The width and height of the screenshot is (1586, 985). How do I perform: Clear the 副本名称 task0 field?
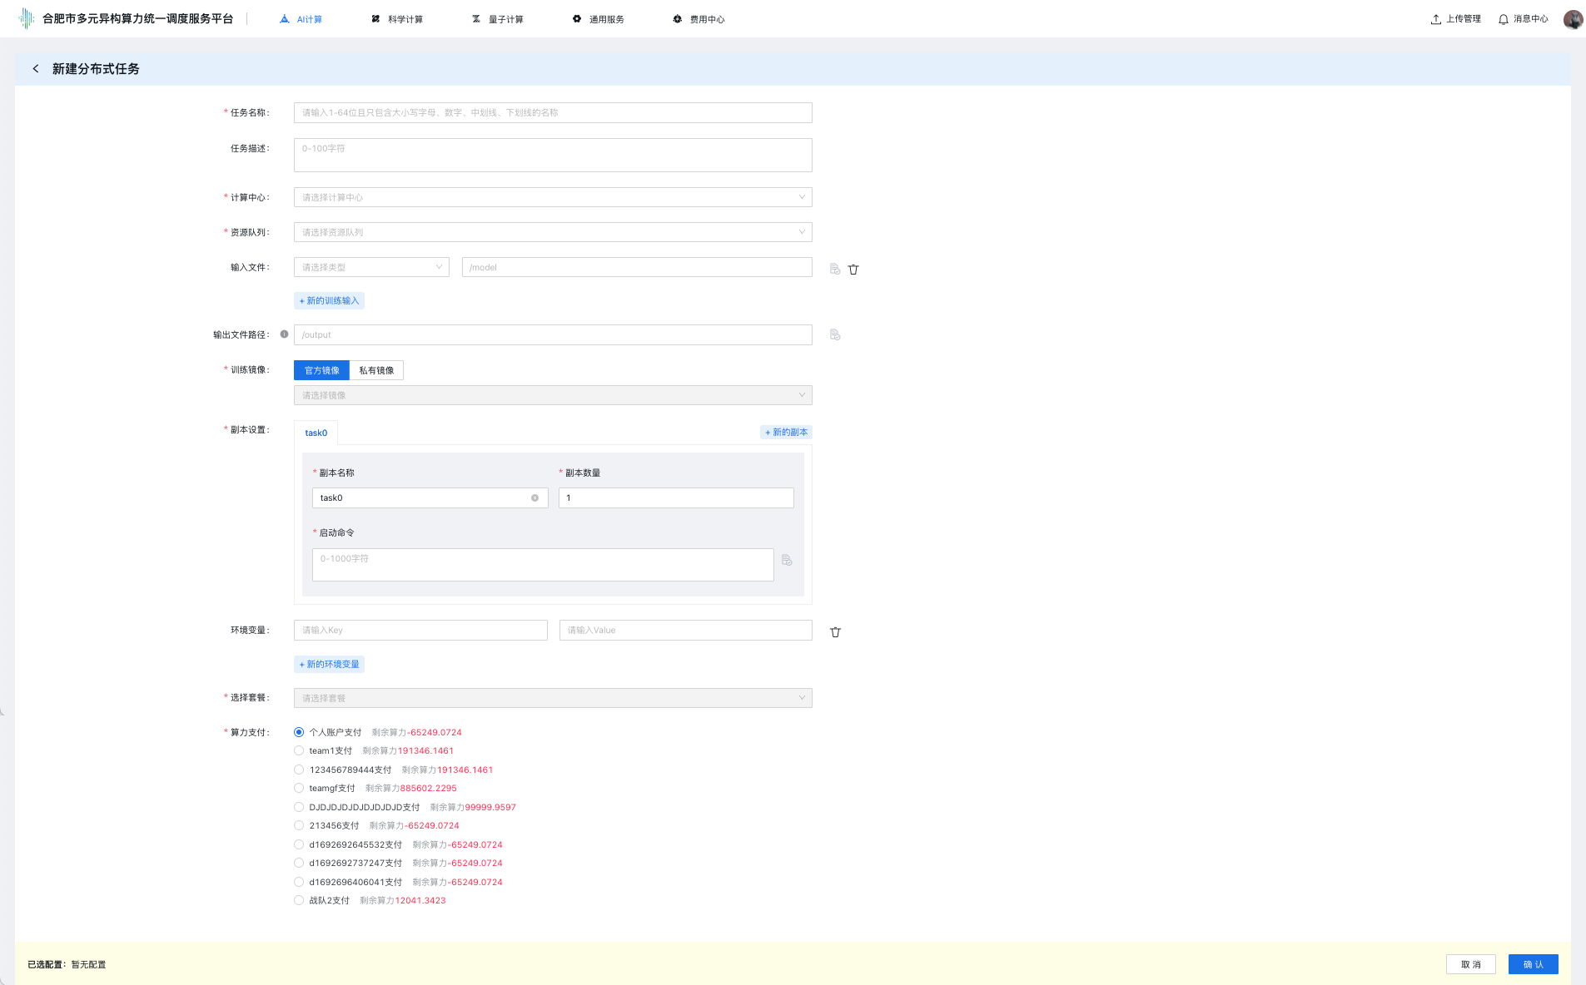point(534,498)
